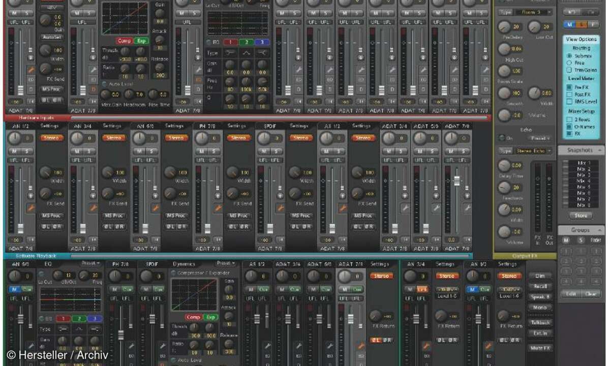Click the Hardware Inputs horizontal scrollbar

click(280, 118)
